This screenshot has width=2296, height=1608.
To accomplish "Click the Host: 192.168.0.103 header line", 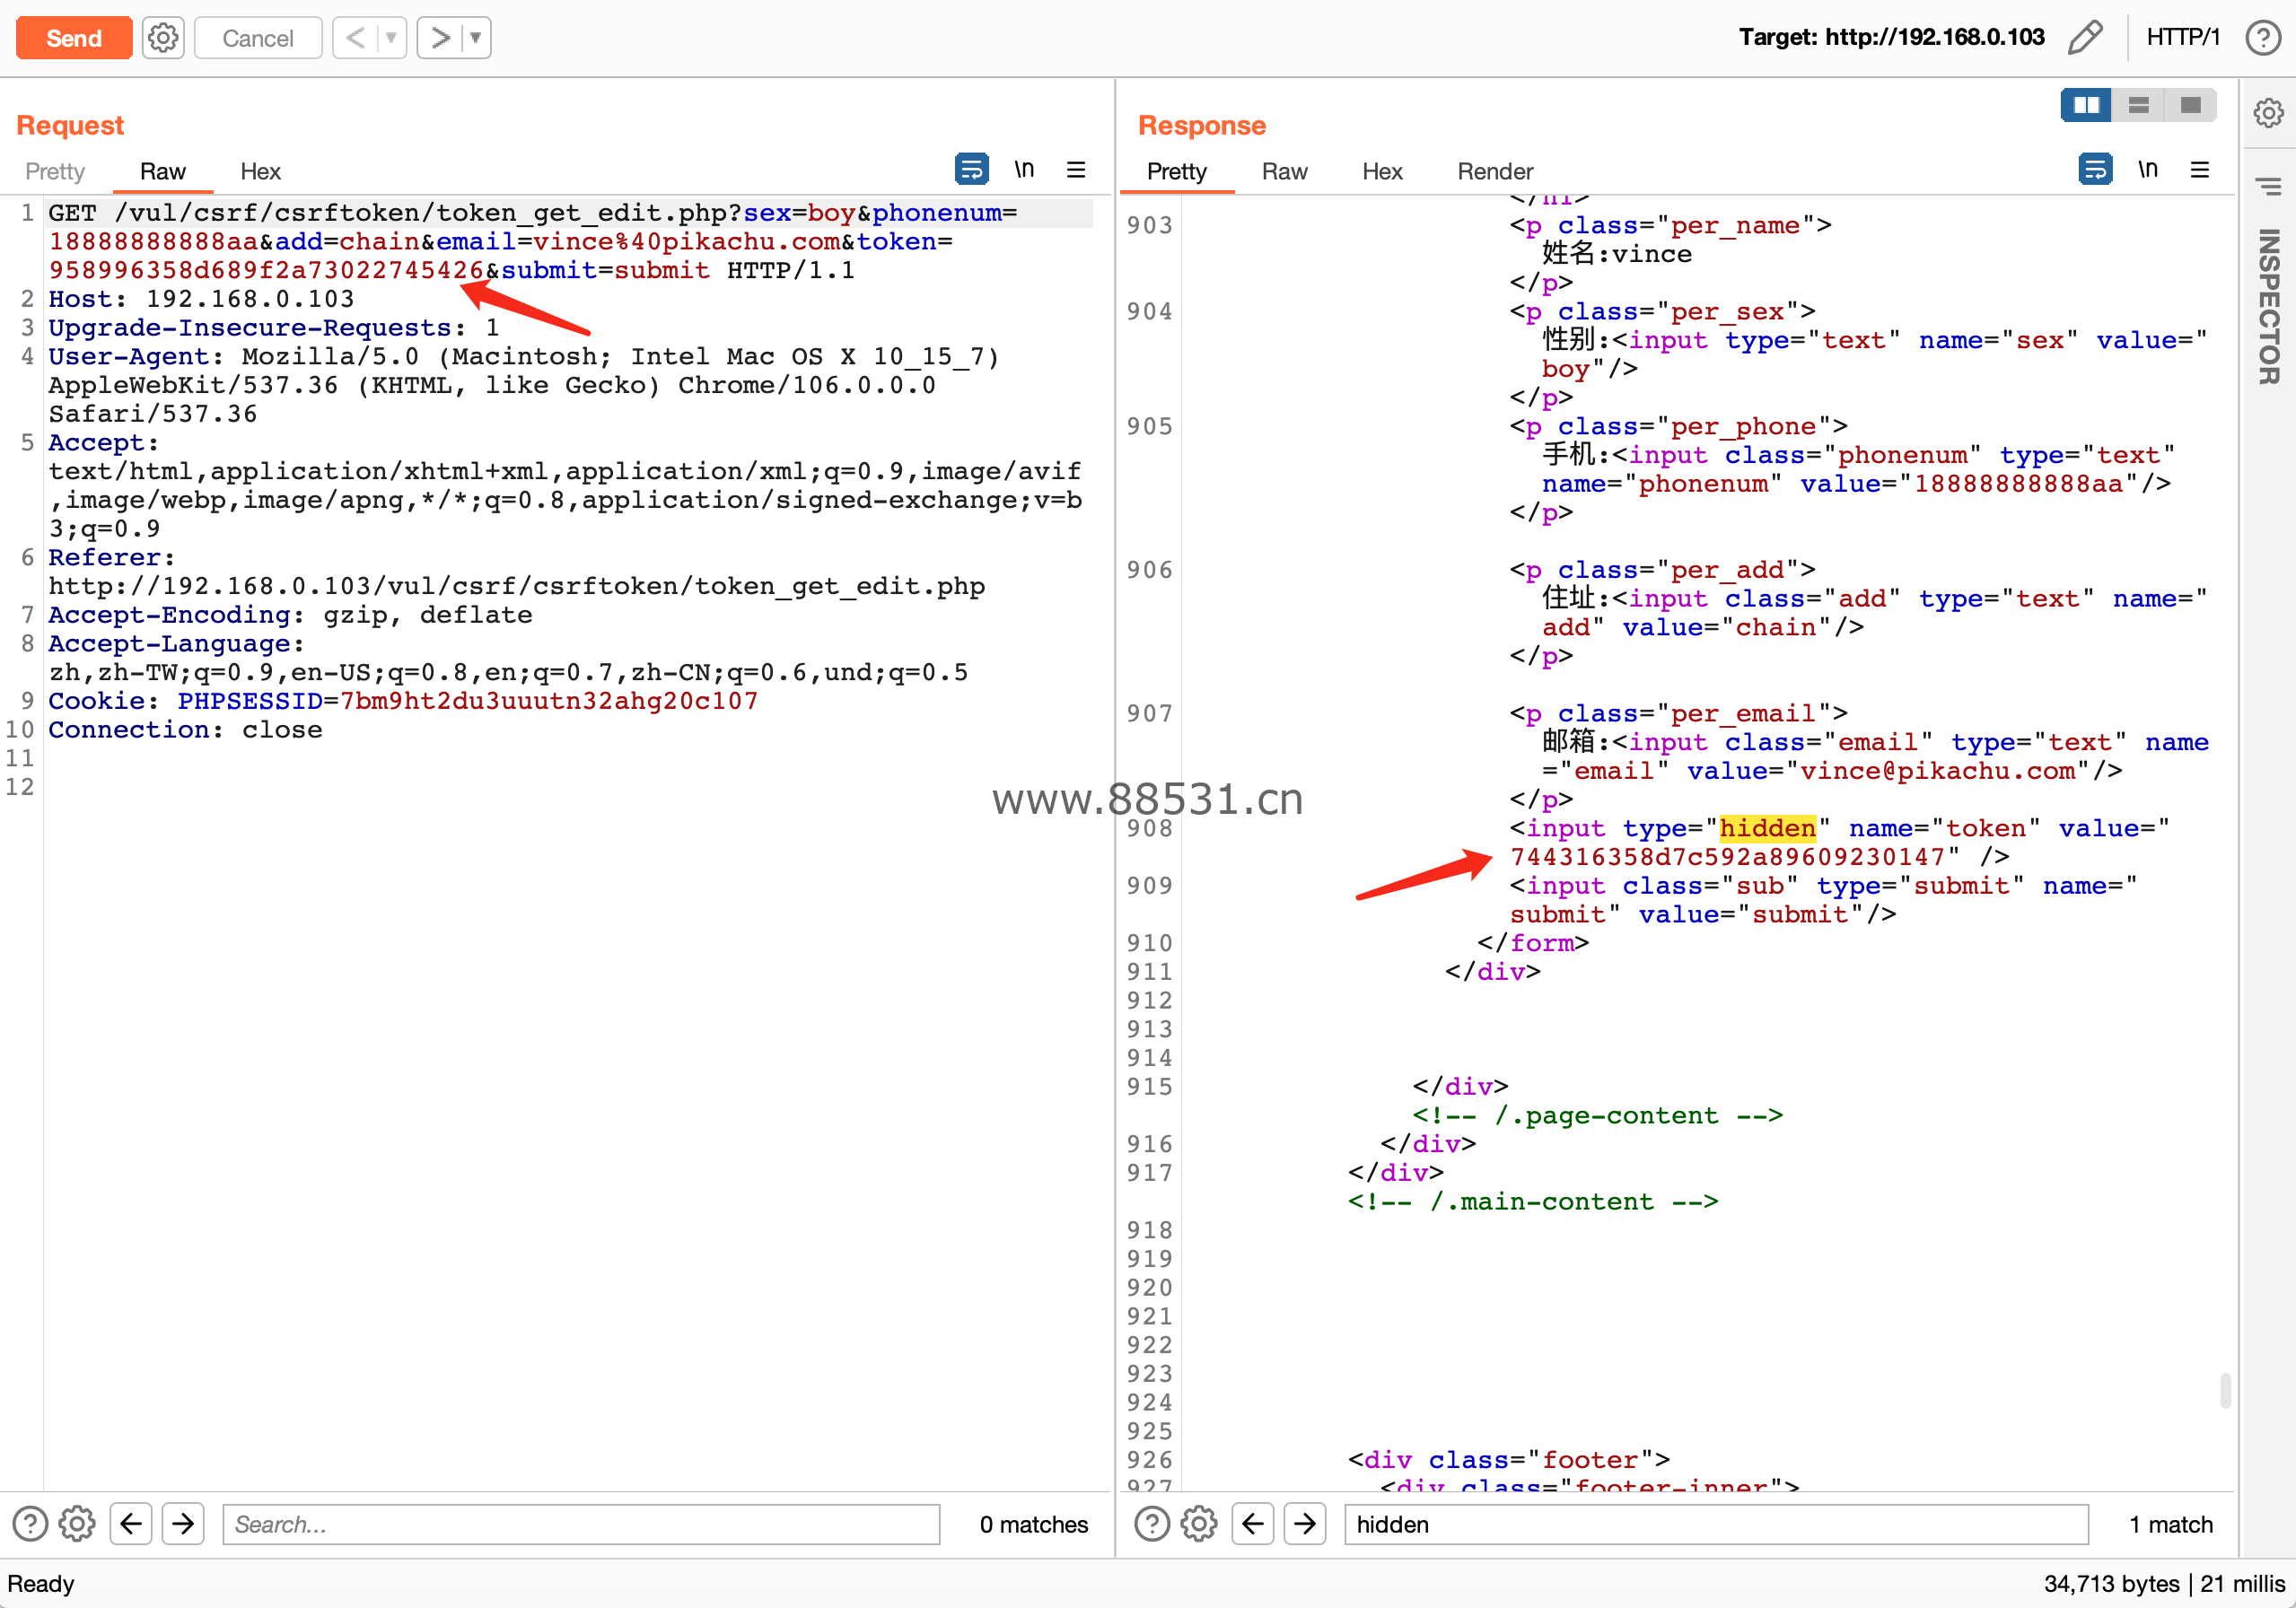I will tap(201, 299).
